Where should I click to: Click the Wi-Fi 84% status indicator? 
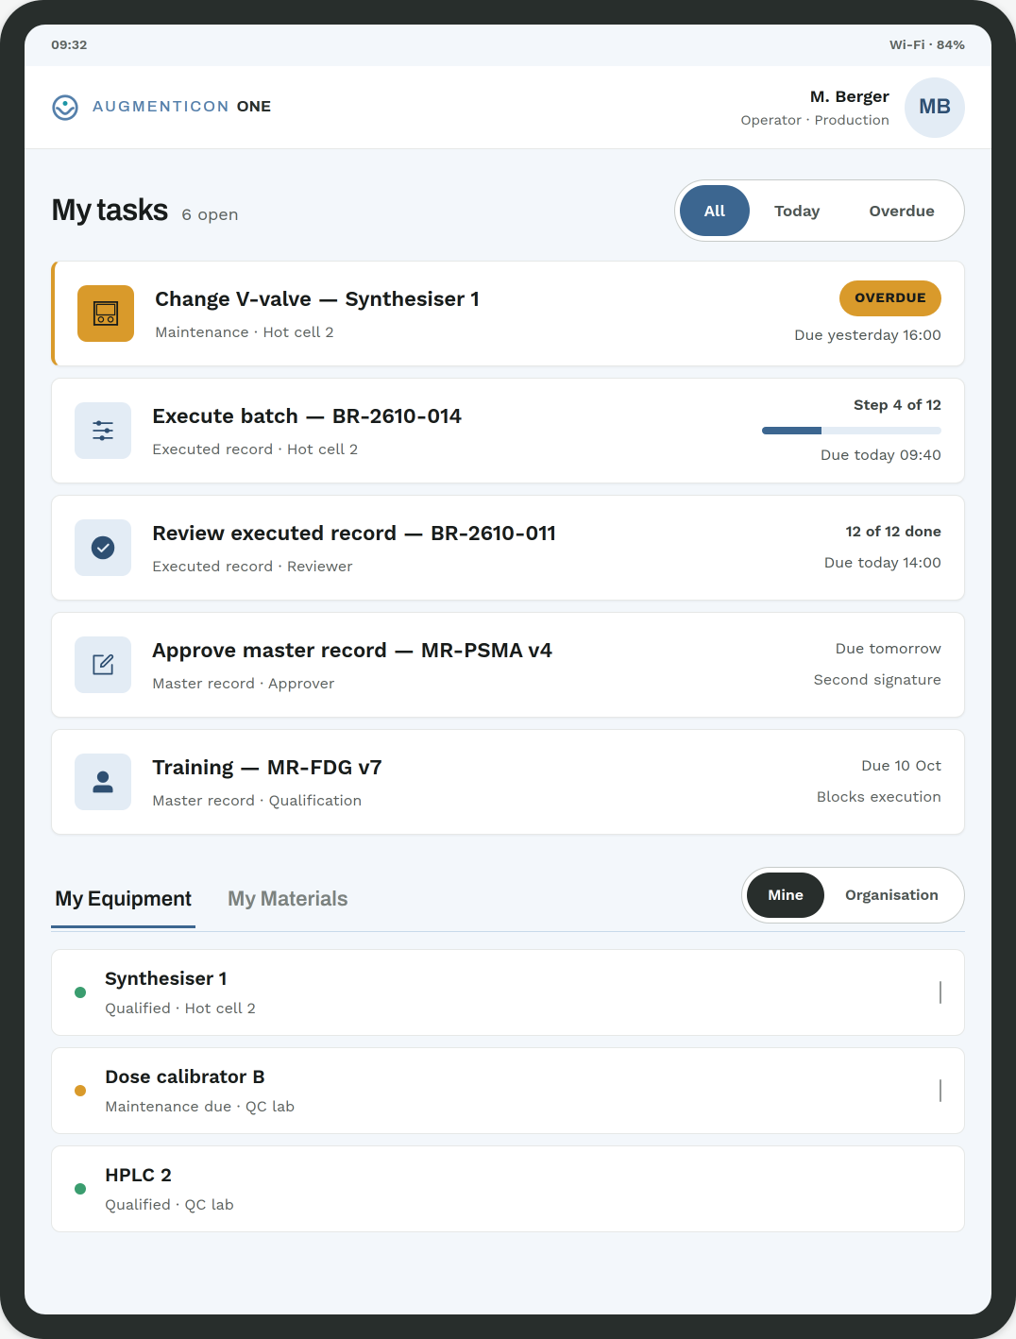pos(927,45)
